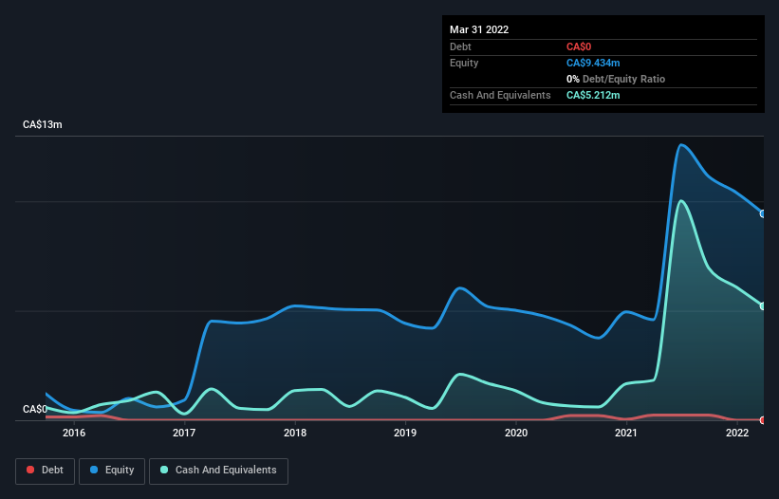Click the Equity label in tooltip
779x499 pixels.
point(464,63)
